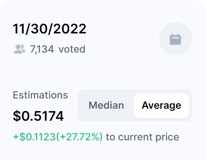Click the "to current price" text
207x160 pixels.
[142, 137]
